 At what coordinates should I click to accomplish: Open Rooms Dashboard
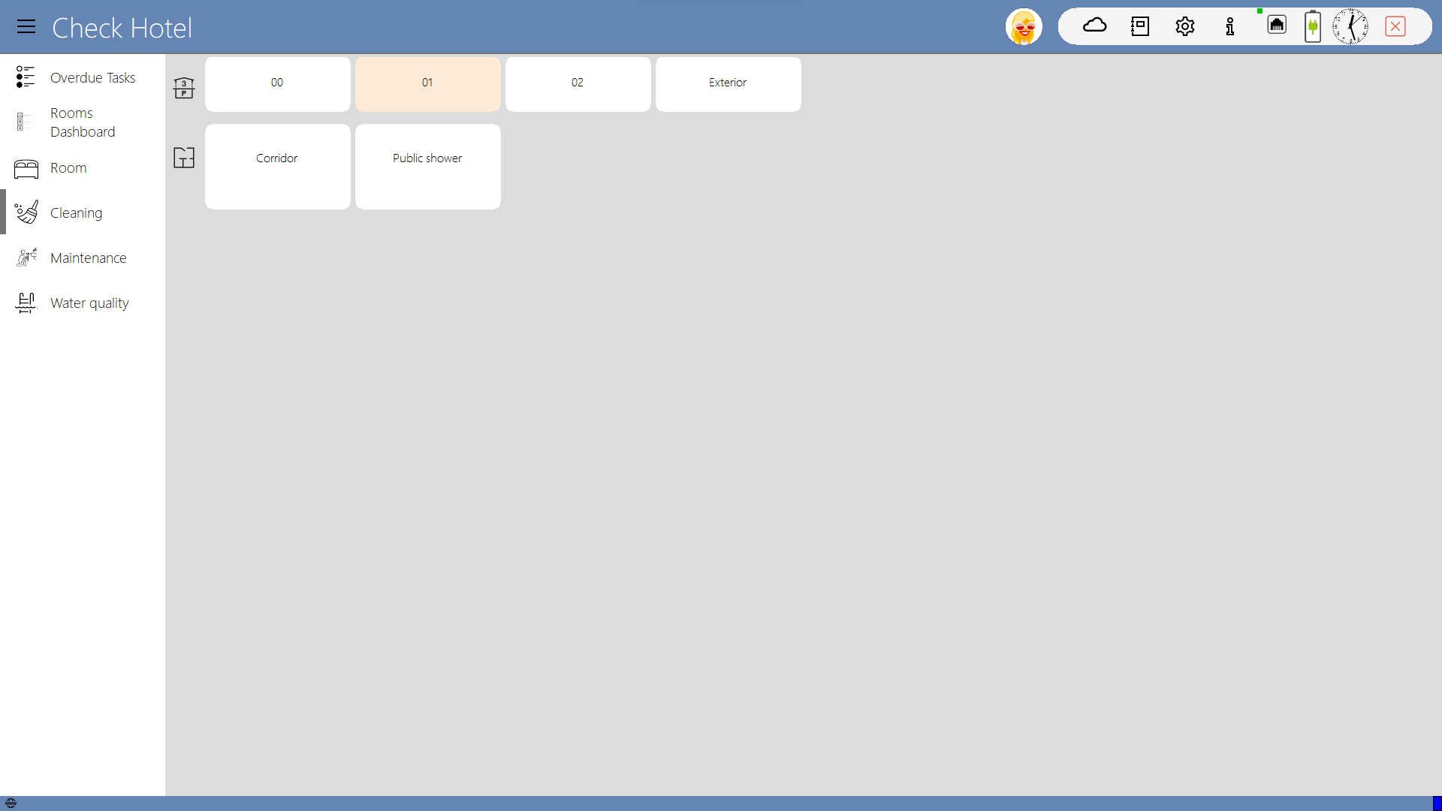click(x=83, y=122)
